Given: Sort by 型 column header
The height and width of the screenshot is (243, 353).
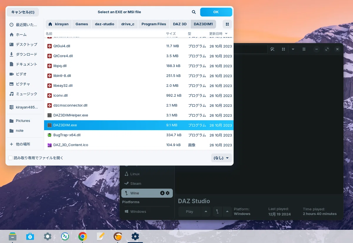Looking at the screenshot, I should point(190,34).
